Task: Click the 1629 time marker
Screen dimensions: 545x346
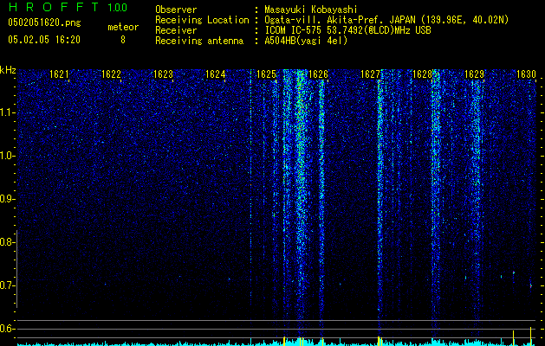Action: pyautogui.click(x=475, y=74)
